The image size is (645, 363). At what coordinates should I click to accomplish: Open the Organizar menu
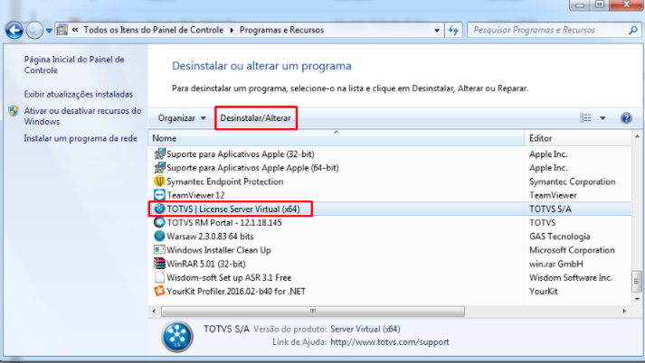[182, 118]
